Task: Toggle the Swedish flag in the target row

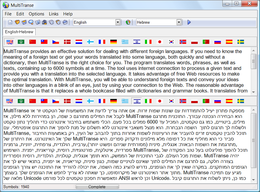Action: pos(241,101)
